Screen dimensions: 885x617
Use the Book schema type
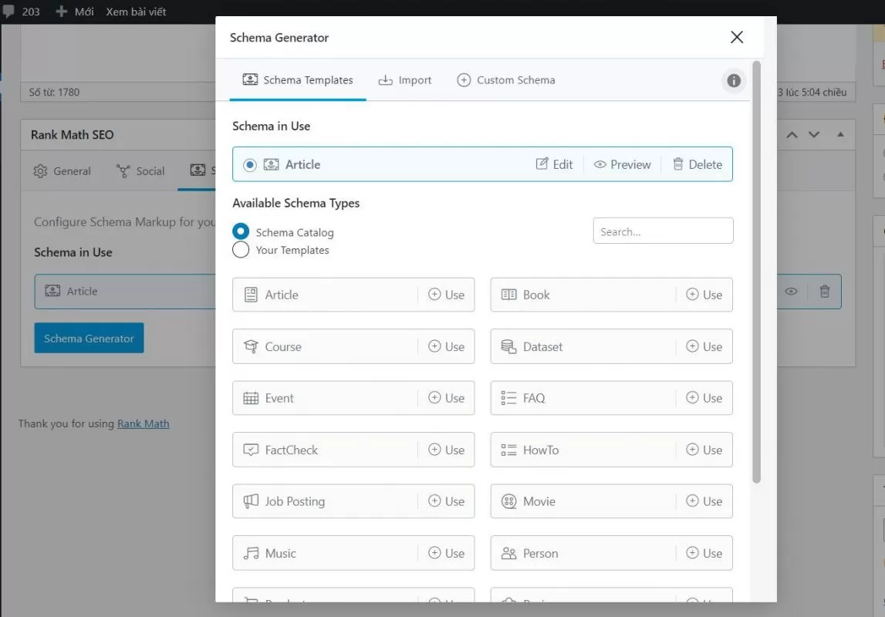704,295
